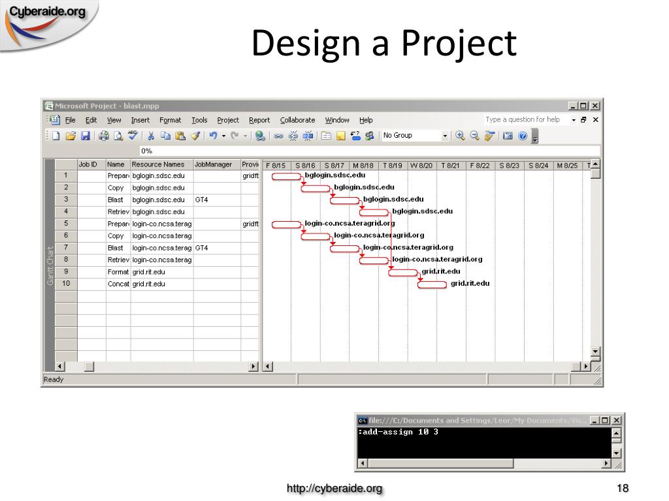Click the Task Notes yellow note icon
Viewport: 669px width, 501px height.
click(x=340, y=136)
